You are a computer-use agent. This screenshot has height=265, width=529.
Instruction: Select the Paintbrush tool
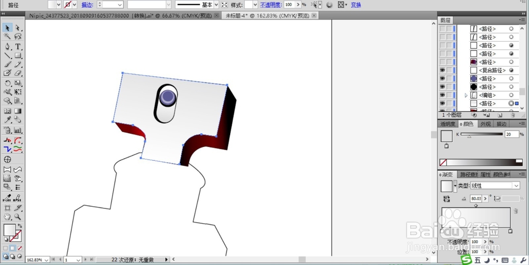click(7, 64)
